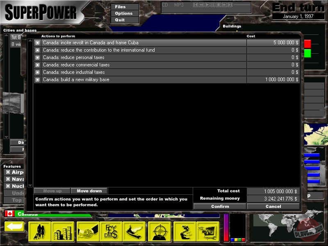Open the currency finance icon
The image size is (328, 246).
tap(111, 231)
